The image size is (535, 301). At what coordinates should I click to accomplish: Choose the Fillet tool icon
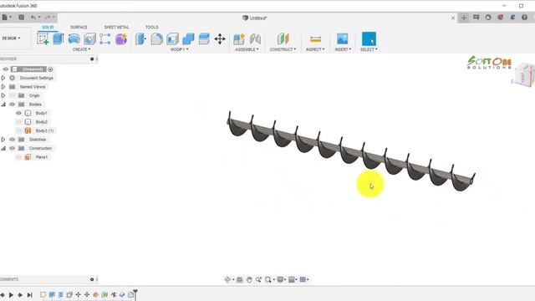[x=156, y=39]
